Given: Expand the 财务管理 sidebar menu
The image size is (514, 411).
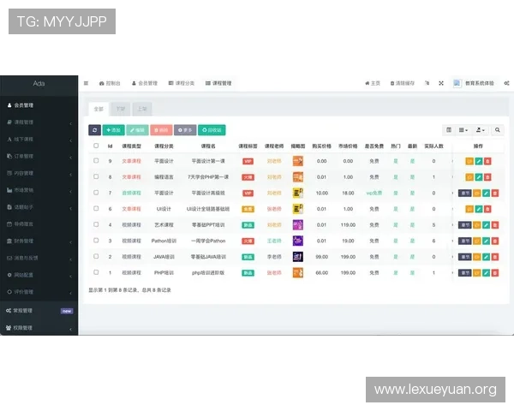Looking at the screenshot, I should pyautogui.click(x=39, y=241).
